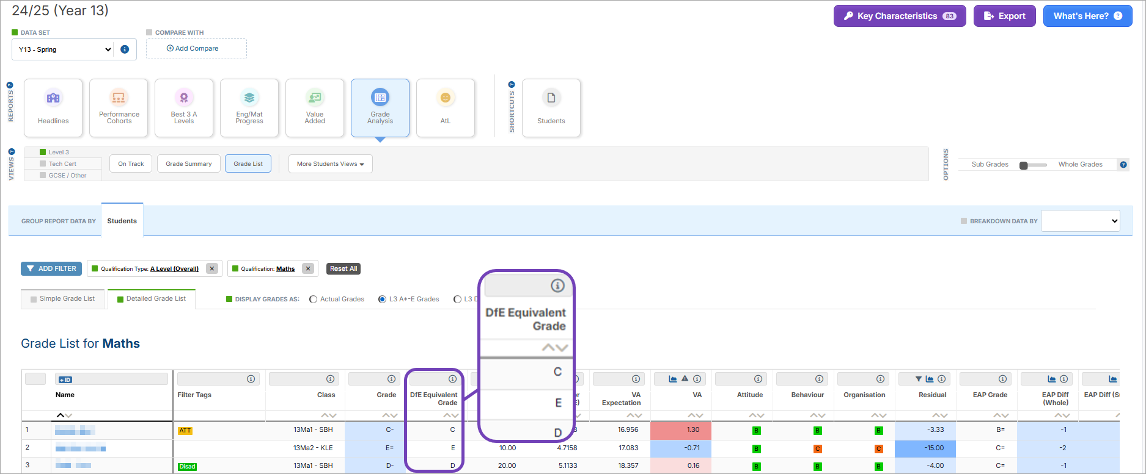Toggle Sub Grades / Whole Grades slider
Viewport: 1146px width, 474px height.
tap(1033, 165)
